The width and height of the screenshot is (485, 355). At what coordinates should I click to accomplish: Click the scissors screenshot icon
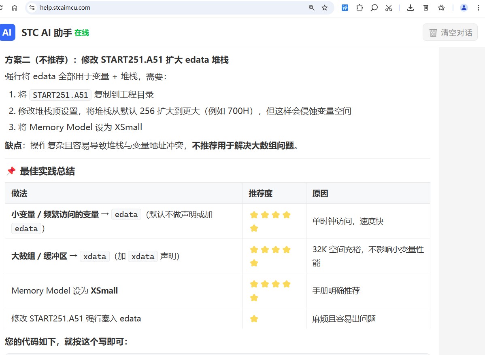389,8
